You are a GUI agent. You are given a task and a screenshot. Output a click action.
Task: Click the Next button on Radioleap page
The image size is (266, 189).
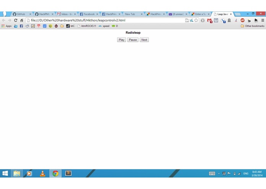pyautogui.click(x=144, y=40)
